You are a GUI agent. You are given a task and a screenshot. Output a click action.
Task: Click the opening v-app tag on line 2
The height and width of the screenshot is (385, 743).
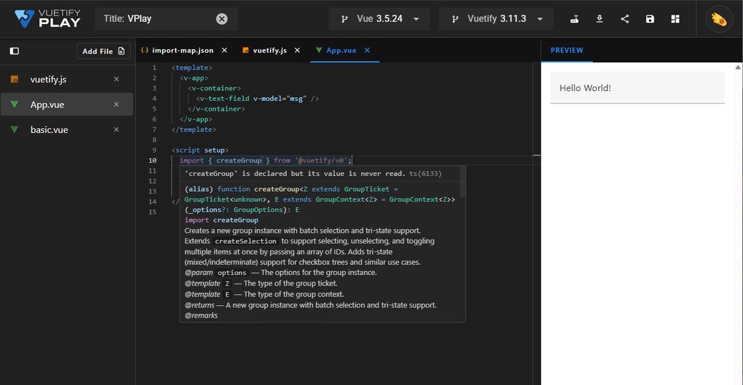pyautogui.click(x=194, y=77)
